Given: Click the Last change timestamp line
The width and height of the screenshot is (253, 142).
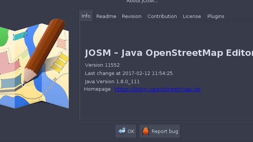Looking at the screenshot, I should point(129,73).
